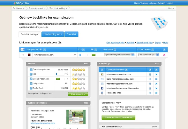The width and height of the screenshot is (188, 129).
Task: Click the Add link link
Action: [131, 43]
